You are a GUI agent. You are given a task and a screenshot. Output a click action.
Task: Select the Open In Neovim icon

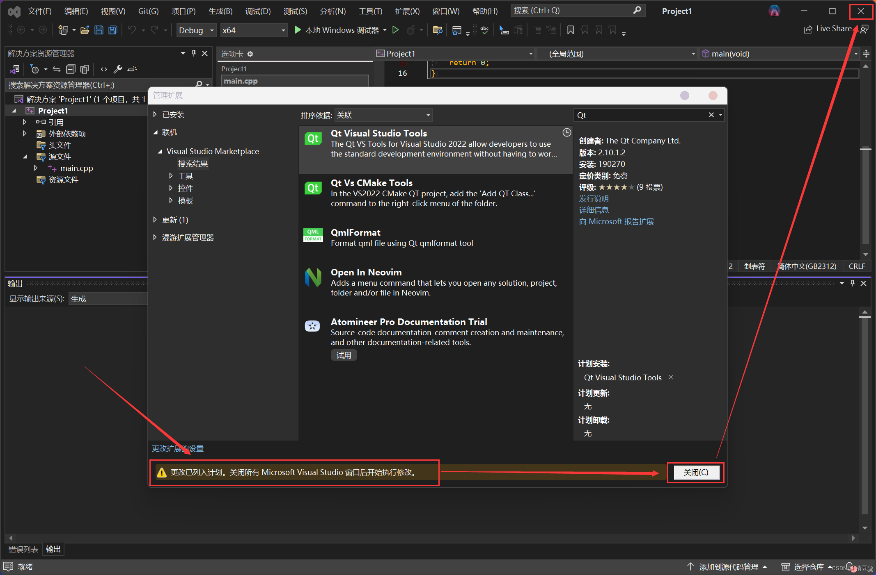pyautogui.click(x=313, y=277)
